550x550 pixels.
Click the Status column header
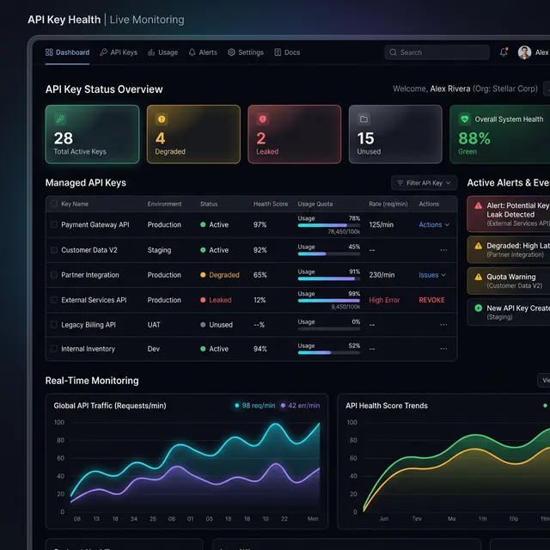click(209, 204)
